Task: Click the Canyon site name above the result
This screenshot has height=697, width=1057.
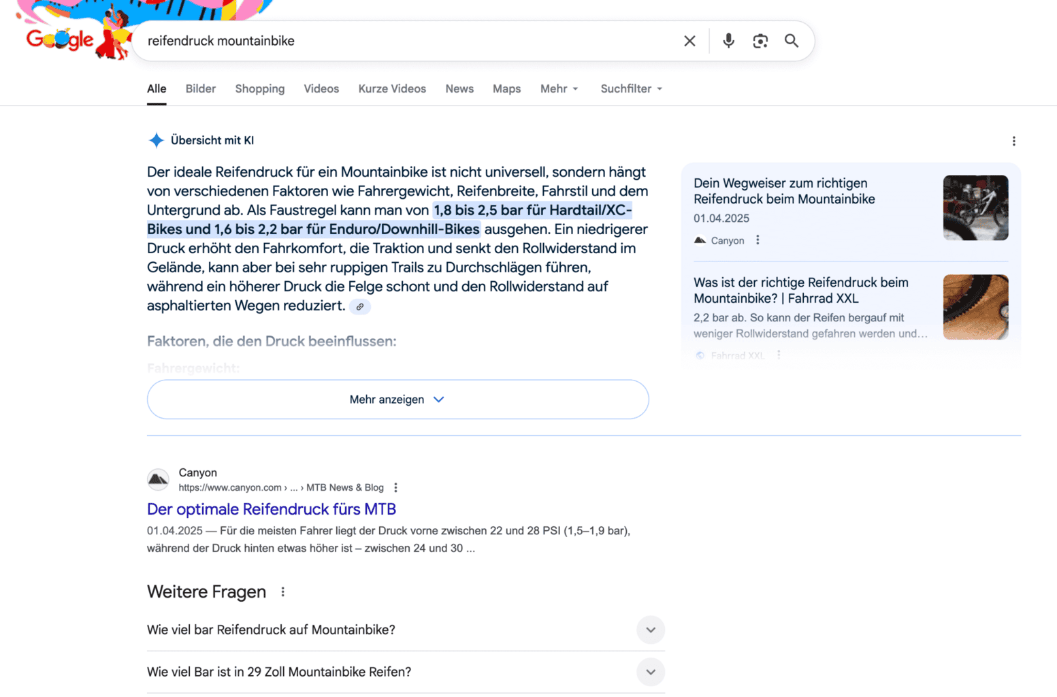Action: pos(198,472)
